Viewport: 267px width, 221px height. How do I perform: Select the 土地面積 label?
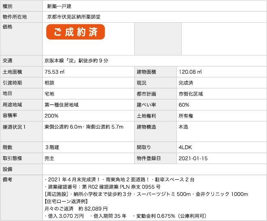pyautogui.click(x=12, y=72)
